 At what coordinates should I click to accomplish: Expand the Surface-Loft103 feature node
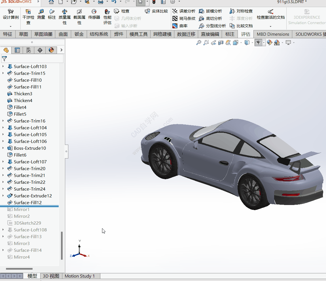[x=3, y=66]
